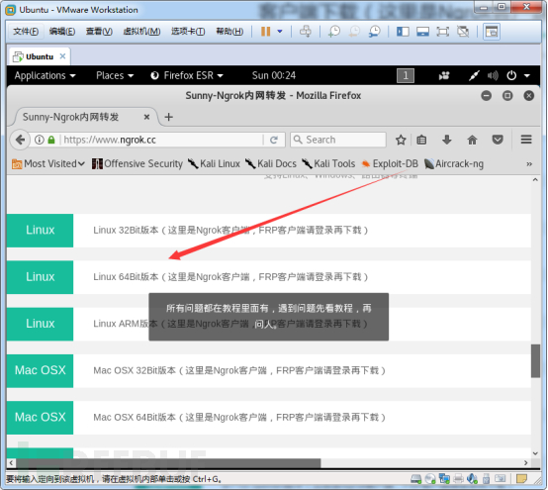Go to the Firefox home page icon
The image size is (548, 490).
click(472, 140)
